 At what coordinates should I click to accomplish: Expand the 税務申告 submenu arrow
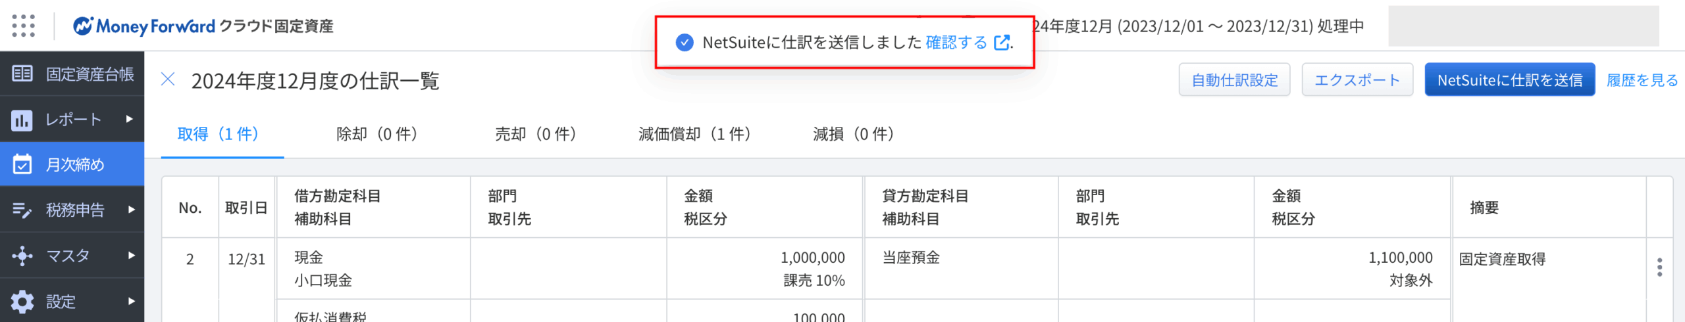pos(131,210)
